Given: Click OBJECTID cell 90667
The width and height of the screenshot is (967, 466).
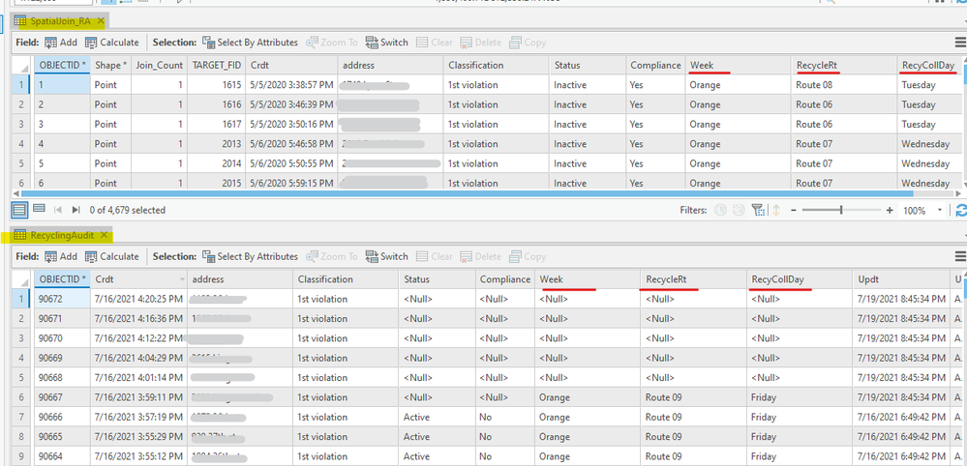Looking at the screenshot, I should click(x=62, y=397).
